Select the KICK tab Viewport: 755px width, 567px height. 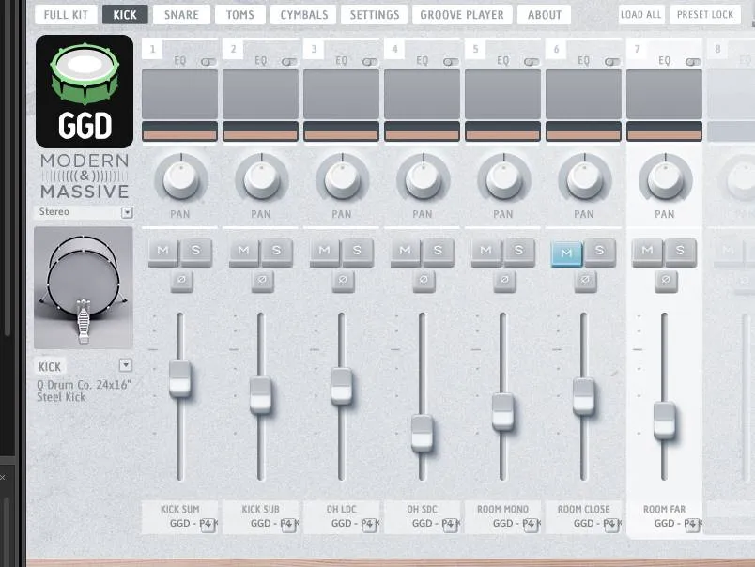tap(125, 15)
